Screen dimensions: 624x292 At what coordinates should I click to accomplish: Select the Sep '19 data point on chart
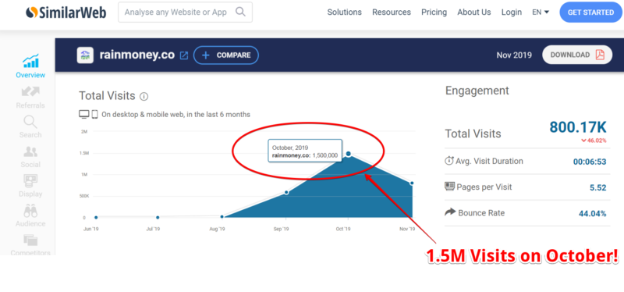point(286,192)
